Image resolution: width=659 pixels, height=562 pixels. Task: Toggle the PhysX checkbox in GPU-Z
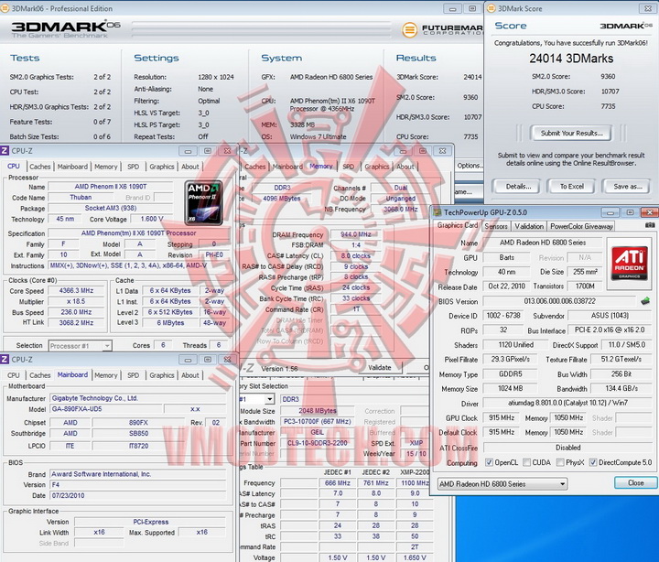pyautogui.click(x=560, y=462)
